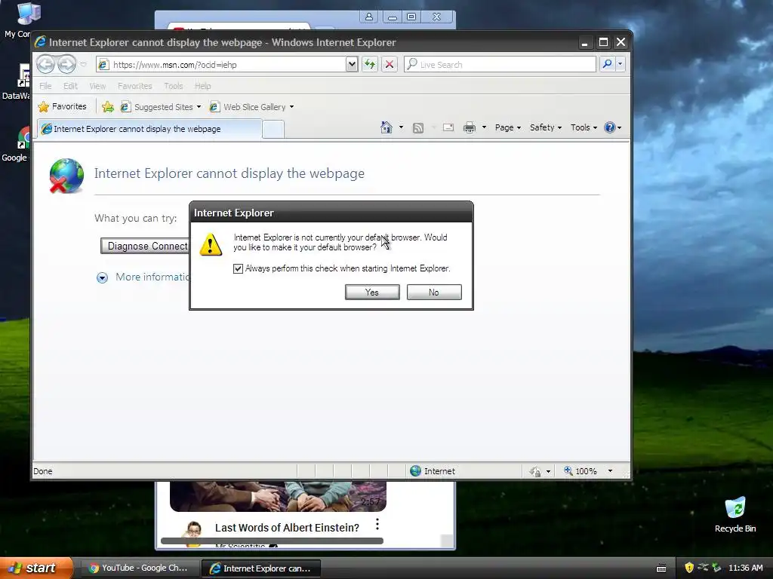Click the 100% zoom level button
The image size is (773, 579).
[581, 471]
